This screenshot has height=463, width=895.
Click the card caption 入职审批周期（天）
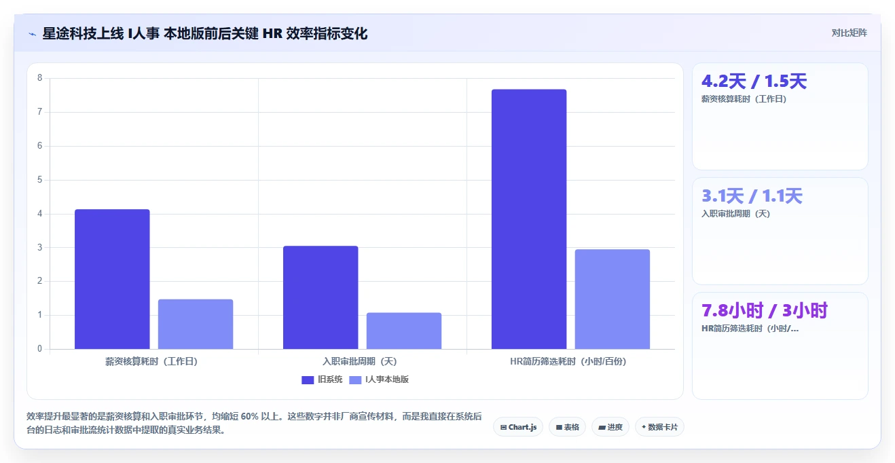[x=735, y=214]
